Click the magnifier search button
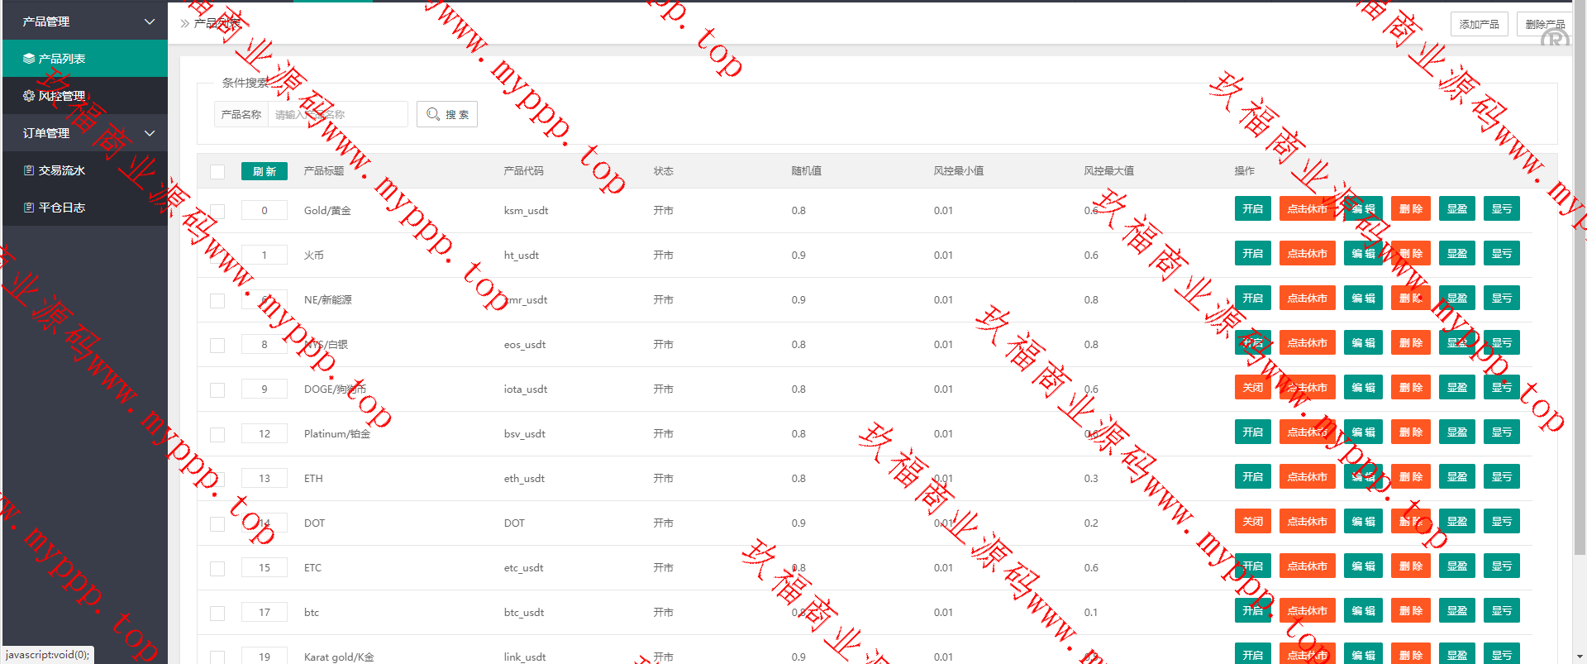The image size is (1587, 664). [x=447, y=114]
